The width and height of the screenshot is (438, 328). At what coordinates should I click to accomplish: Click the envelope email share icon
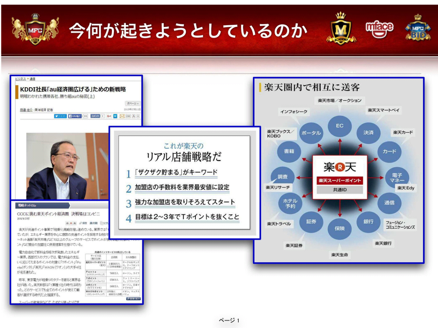click(122, 116)
